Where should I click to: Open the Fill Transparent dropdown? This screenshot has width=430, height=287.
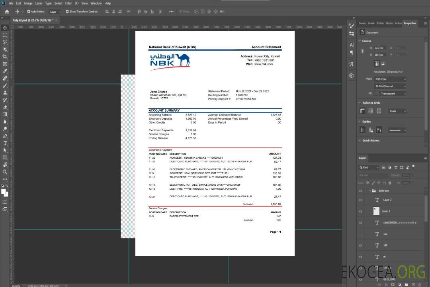pyautogui.click(x=393, y=94)
